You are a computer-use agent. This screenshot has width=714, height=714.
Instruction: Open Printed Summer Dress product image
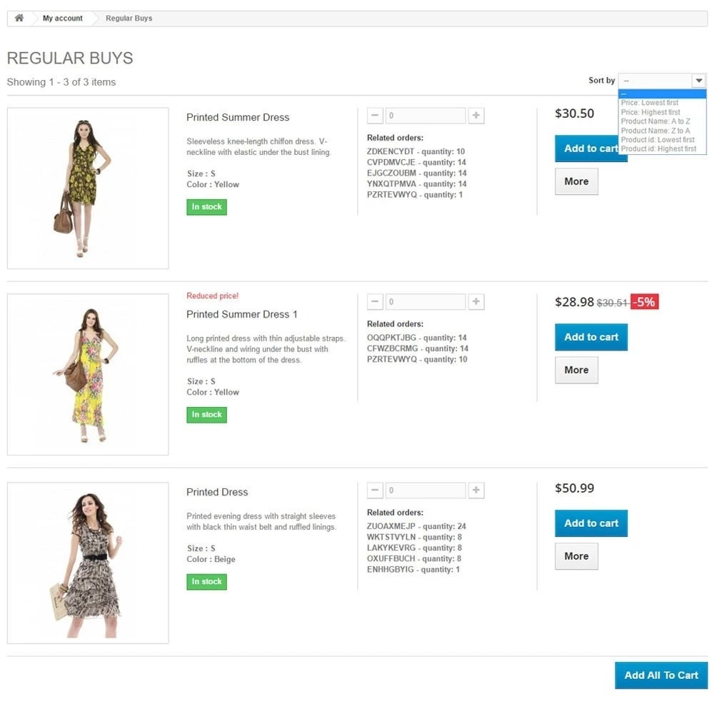point(88,188)
